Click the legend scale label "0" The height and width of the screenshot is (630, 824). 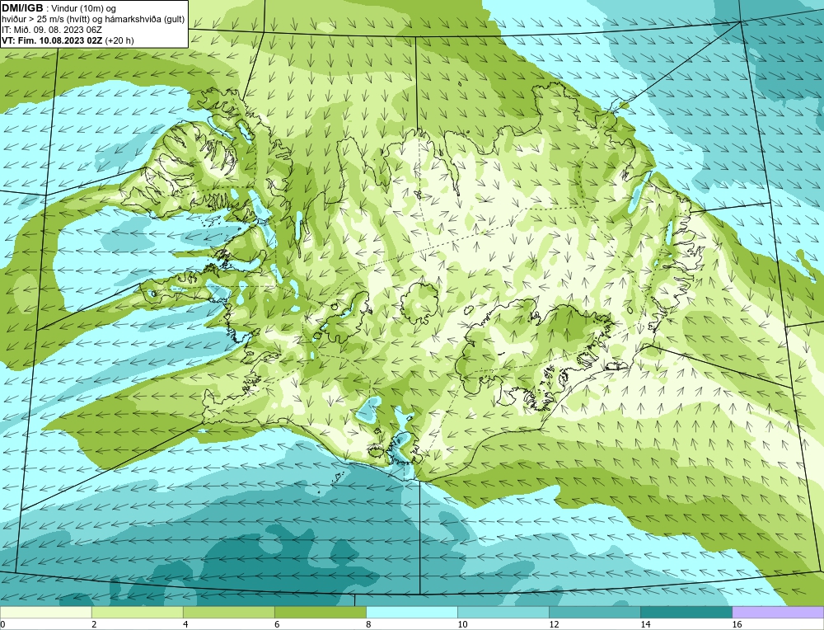click(2, 625)
